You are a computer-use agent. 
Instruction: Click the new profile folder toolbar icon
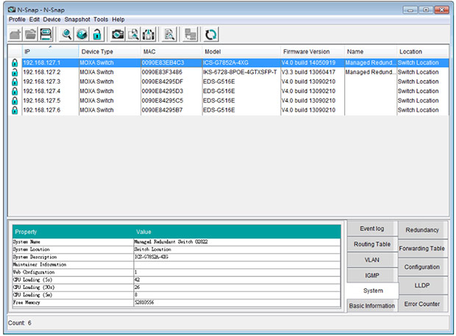pos(15,34)
